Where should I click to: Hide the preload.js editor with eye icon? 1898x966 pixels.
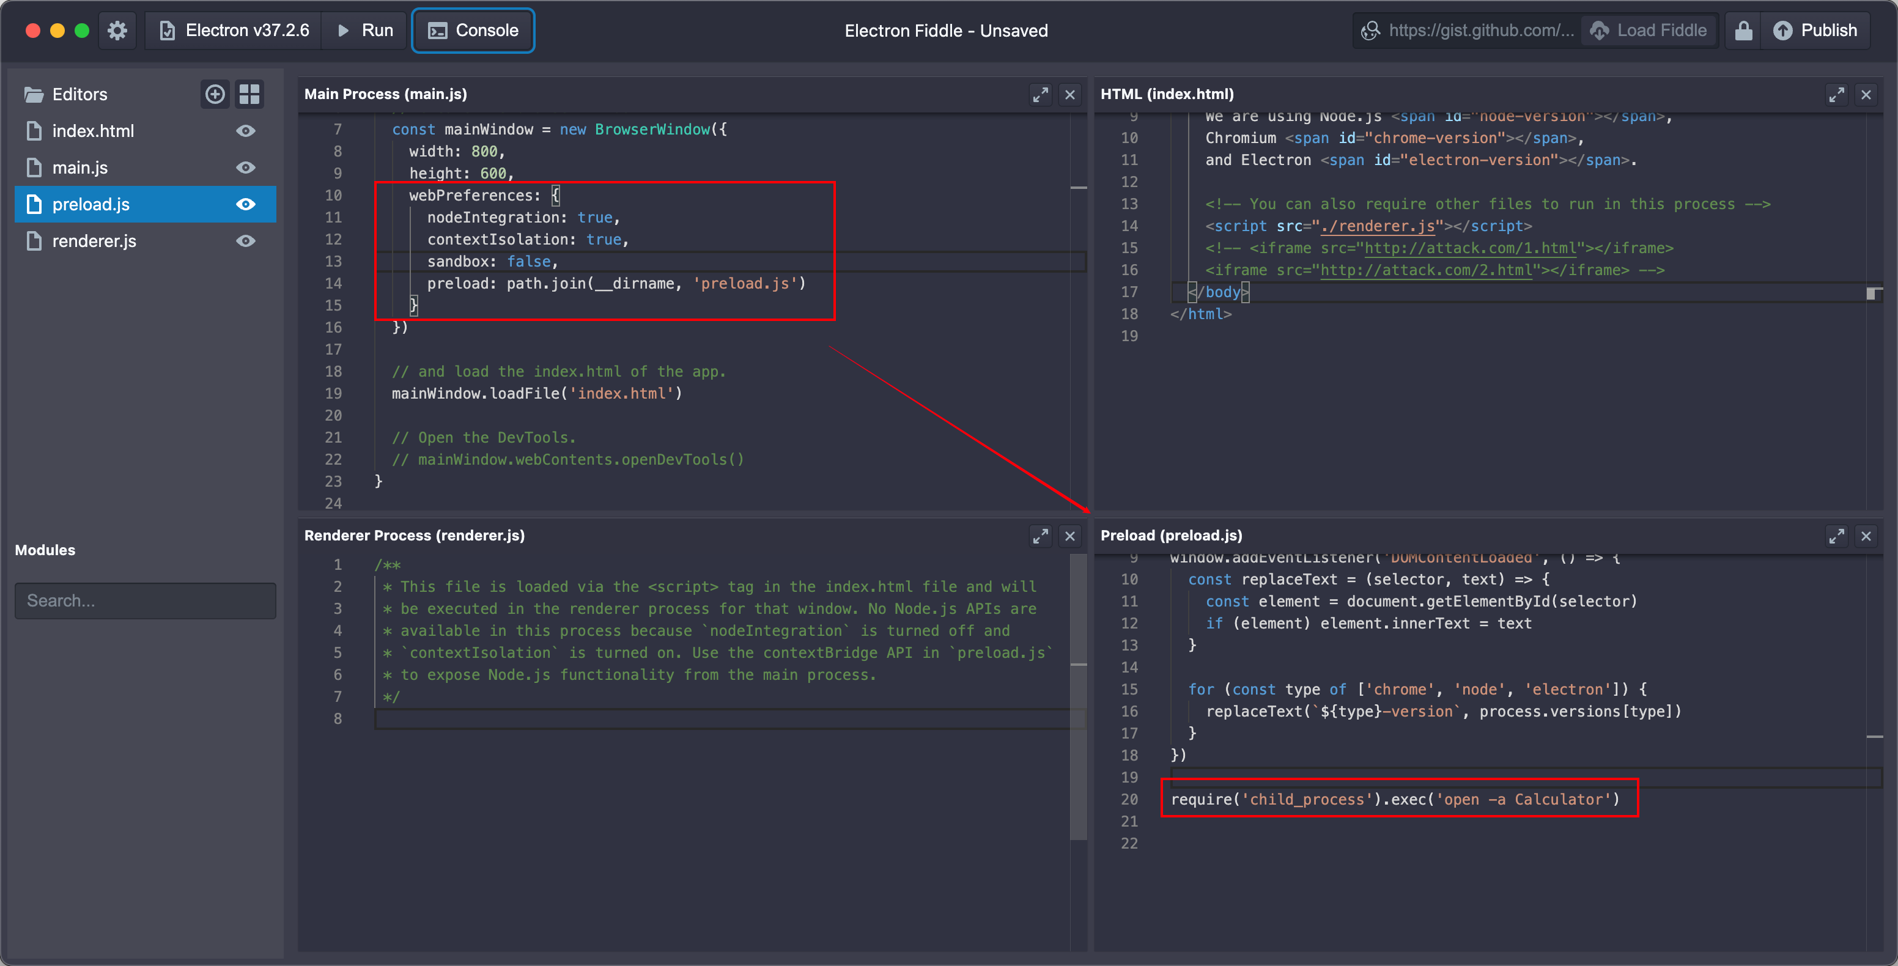pyautogui.click(x=246, y=204)
